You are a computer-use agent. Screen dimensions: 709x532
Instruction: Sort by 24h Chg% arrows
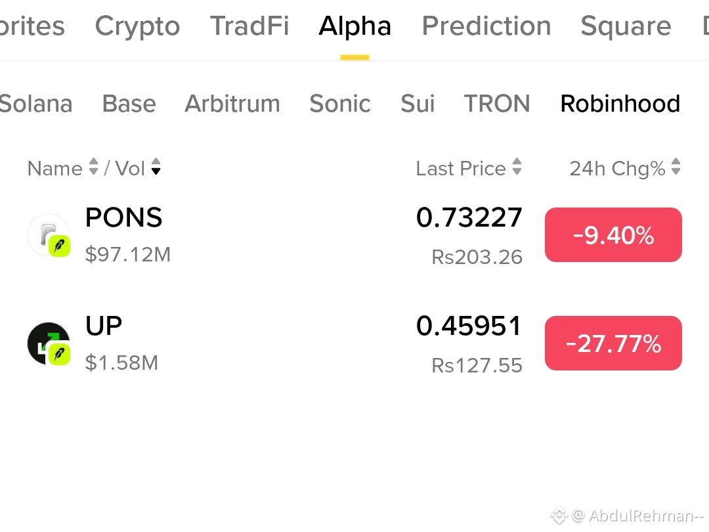(x=676, y=166)
